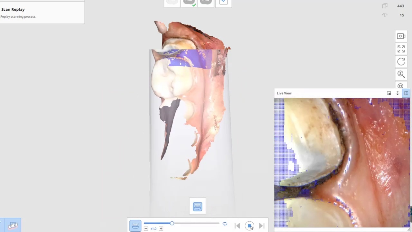This screenshot has width=412, height=232.
Task: Click the stacked frames count icon
Action: [385, 6]
